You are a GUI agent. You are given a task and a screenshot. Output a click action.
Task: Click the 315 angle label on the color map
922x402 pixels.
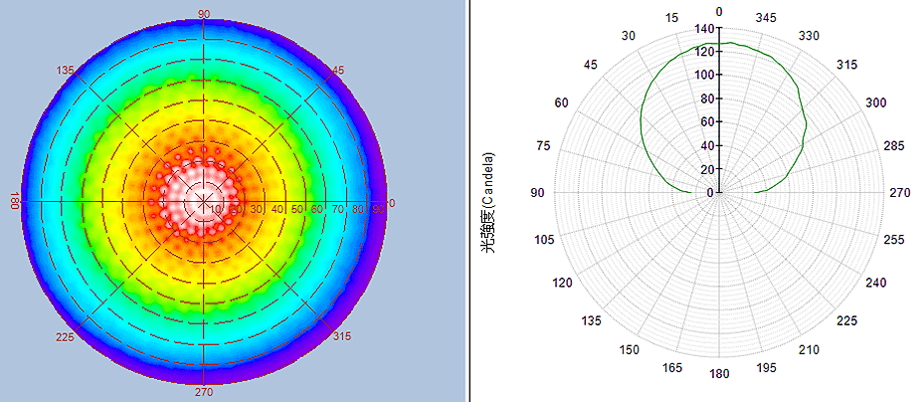click(x=340, y=336)
